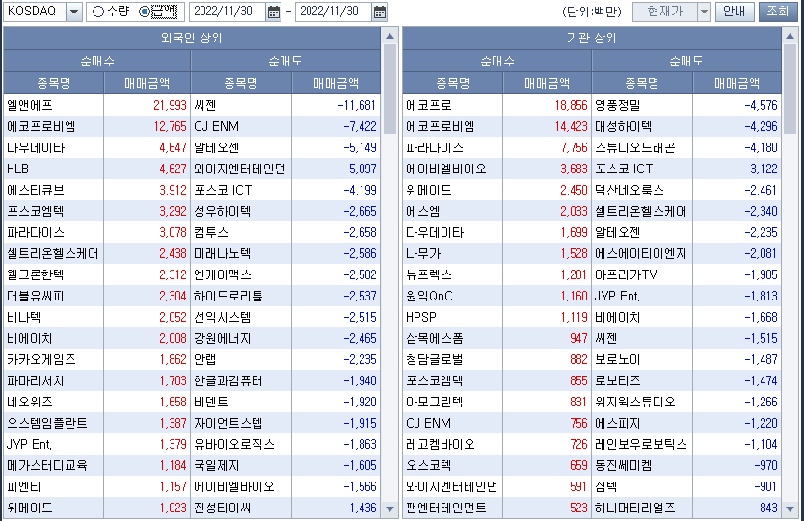Click 하이드로리튬 stock name

pos(228,296)
